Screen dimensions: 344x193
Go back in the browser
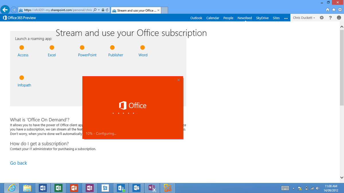pyautogui.click(x=5, y=10)
